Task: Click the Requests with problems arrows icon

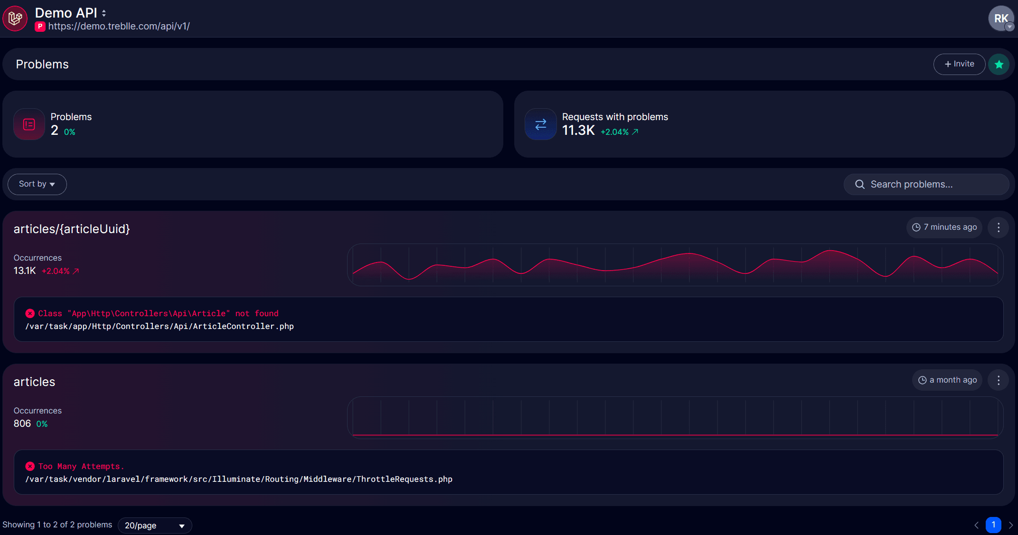Action: pyautogui.click(x=540, y=124)
